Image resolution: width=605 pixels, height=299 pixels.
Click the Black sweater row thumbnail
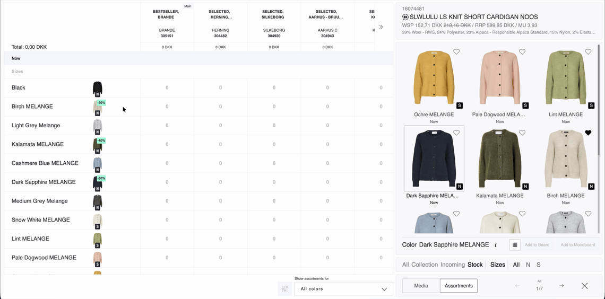[x=98, y=88]
